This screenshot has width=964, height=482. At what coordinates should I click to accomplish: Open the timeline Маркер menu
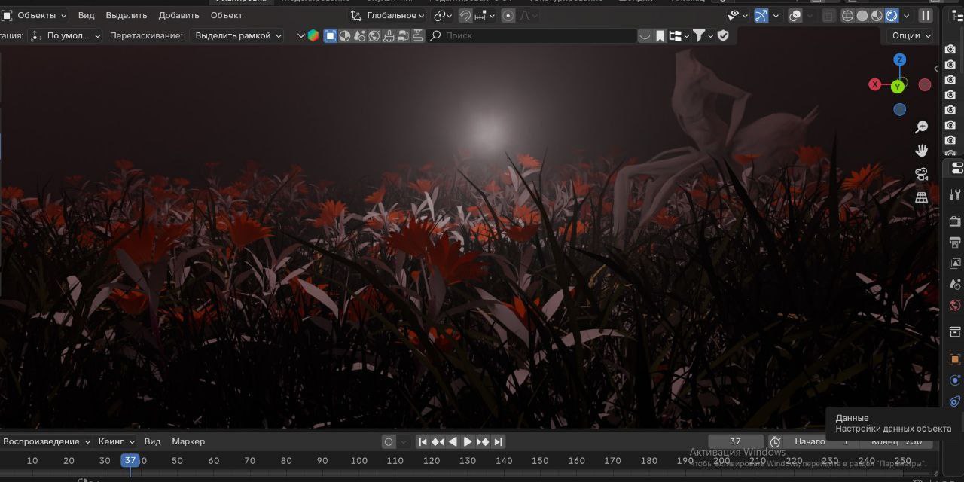click(x=188, y=441)
